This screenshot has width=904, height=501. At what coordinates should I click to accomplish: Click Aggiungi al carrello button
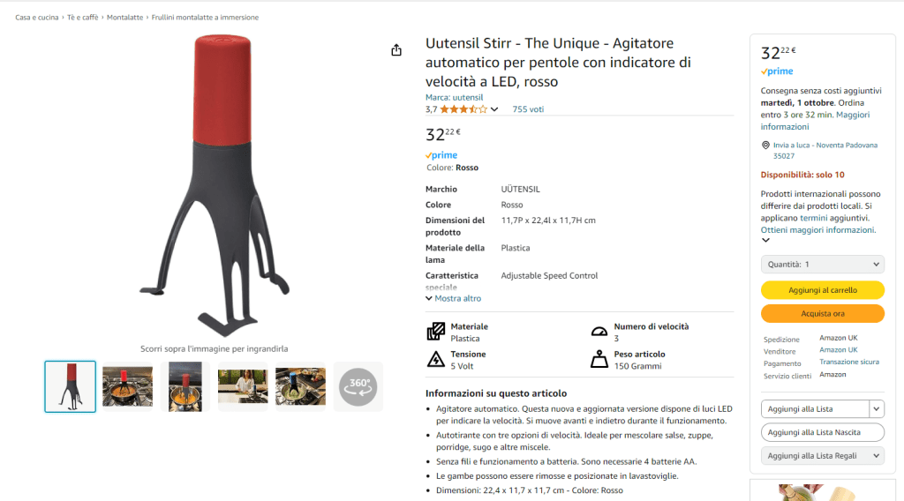(822, 290)
